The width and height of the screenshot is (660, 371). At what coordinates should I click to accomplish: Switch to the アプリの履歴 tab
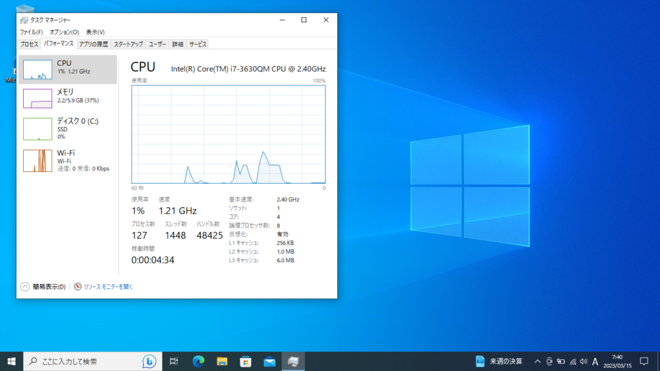tap(93, 44)
